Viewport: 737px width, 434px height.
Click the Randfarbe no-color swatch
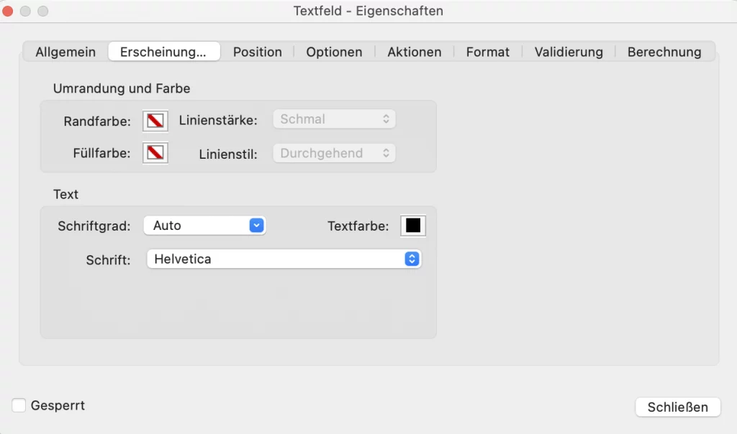155,120
